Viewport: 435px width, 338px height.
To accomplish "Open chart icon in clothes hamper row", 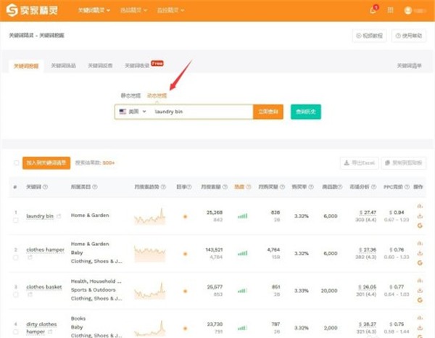I will coord(420,244).
